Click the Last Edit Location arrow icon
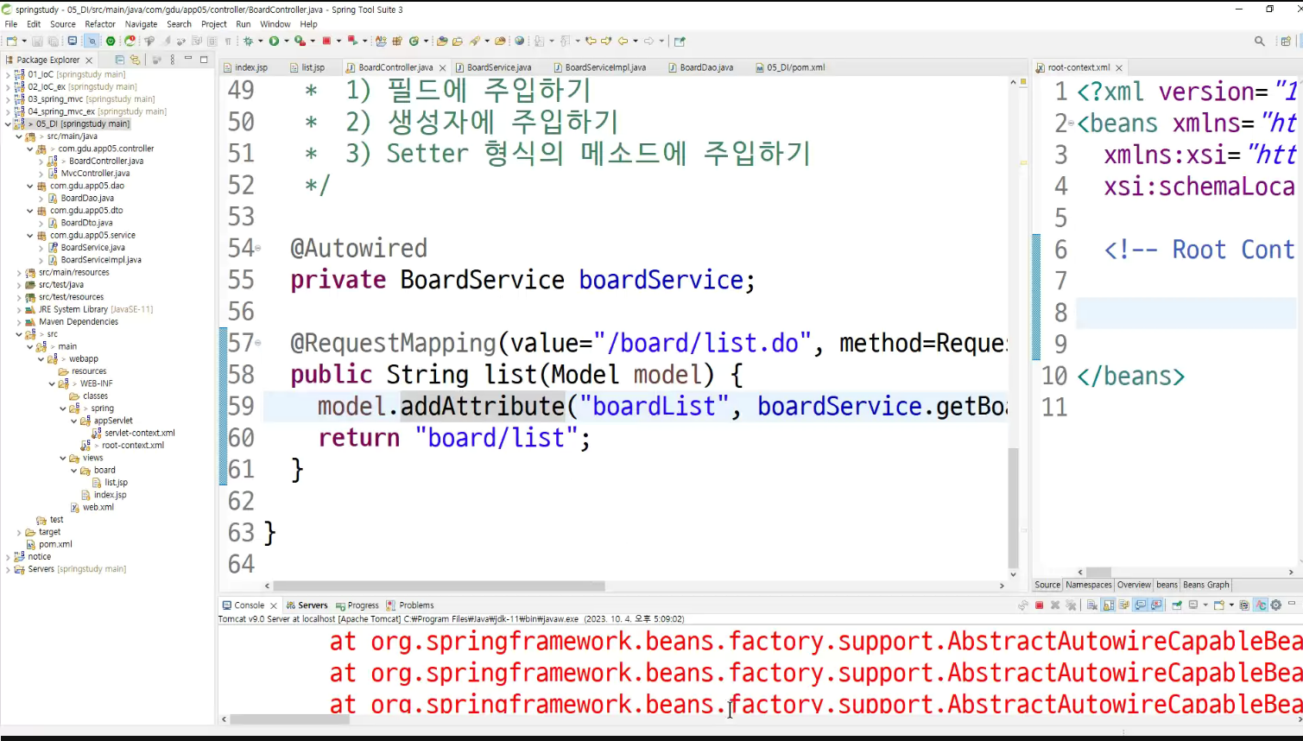1303x741 pixels. pos(591,41)
